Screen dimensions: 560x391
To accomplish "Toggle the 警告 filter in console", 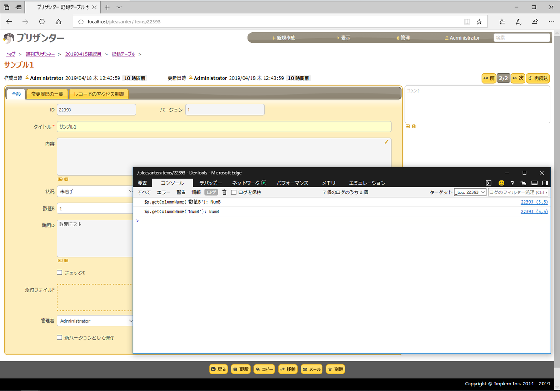I will point(181,192).
